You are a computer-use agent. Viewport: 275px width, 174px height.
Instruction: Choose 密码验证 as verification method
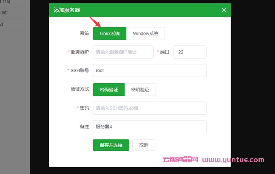(x=109, y=90)
